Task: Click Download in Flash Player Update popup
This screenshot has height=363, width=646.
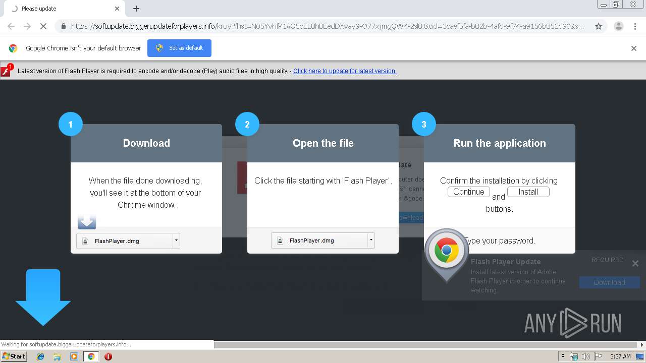Action: click(x=610, y=282)
